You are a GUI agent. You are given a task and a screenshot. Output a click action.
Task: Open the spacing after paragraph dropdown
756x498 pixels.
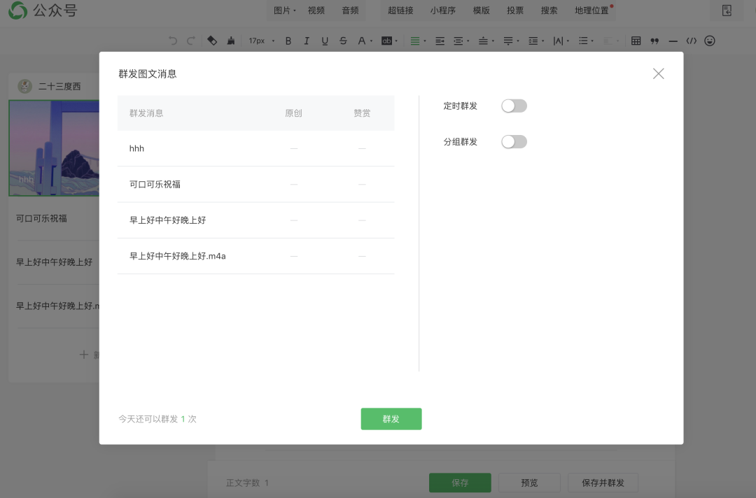511,41
